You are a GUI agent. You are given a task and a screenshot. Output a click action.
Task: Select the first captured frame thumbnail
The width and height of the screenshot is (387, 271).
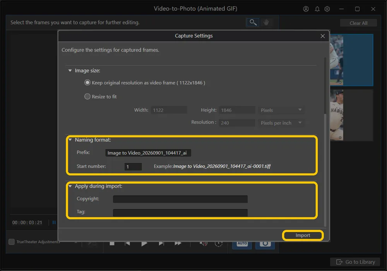click(x=351, y=60)
